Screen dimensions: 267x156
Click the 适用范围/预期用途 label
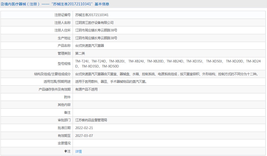[x=57, y=82]
